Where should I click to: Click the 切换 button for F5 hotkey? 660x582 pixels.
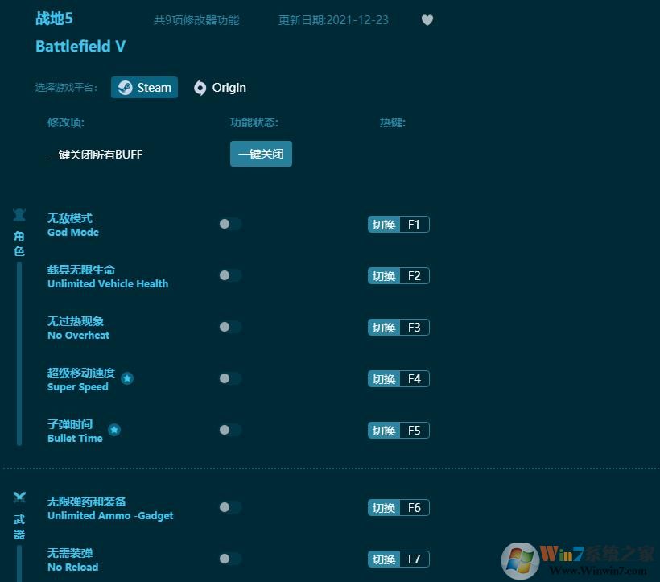click(x=384, y=430)
